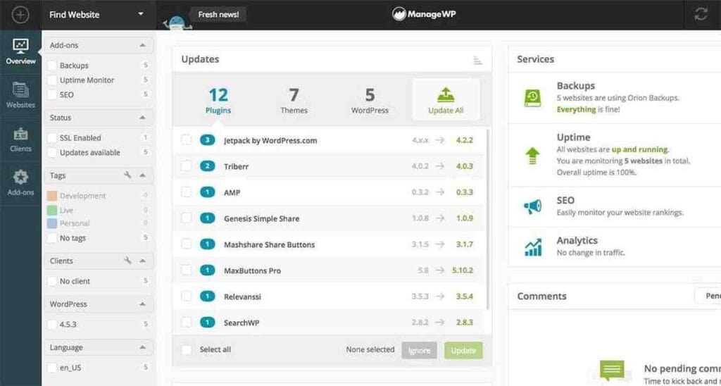The width and height of the screenshot is (721, 386).
Task: Check the Updates available filter
Action: click(x=52, y=152)
